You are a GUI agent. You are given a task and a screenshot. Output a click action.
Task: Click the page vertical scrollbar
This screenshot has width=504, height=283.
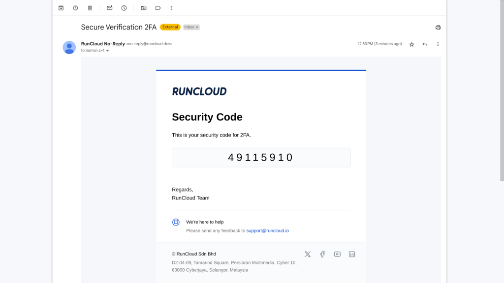pyautogui.click(x=502, y=90)
